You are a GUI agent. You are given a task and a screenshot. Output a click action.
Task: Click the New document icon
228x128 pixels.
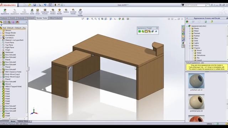click(x=24, y=5)
